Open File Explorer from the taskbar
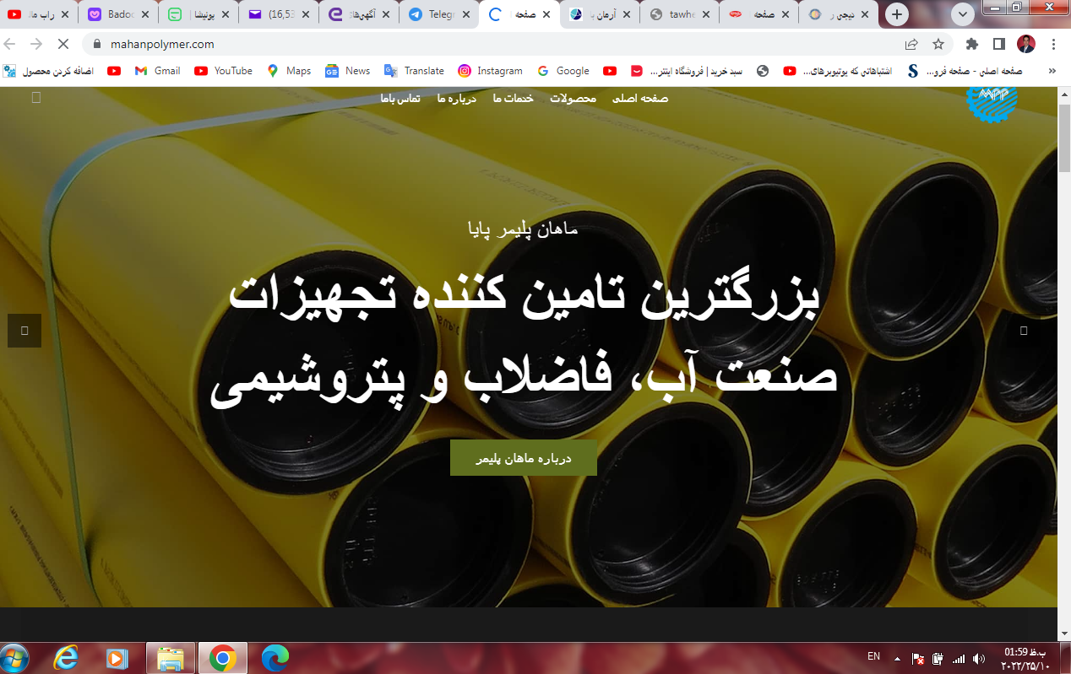The height and width of the screenshot is (674, 1071). [171, 658]
